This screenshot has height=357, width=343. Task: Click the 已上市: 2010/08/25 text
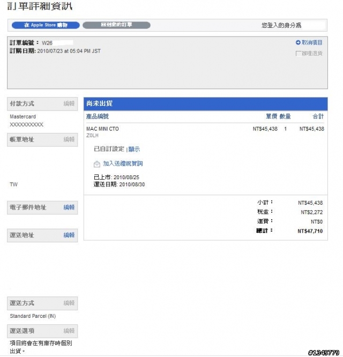click(x=116, y=177)
